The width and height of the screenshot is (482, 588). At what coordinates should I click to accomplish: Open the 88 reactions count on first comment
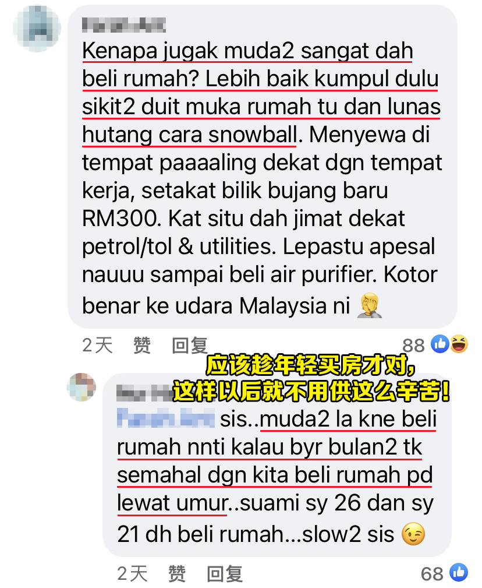tap(413, 346)
